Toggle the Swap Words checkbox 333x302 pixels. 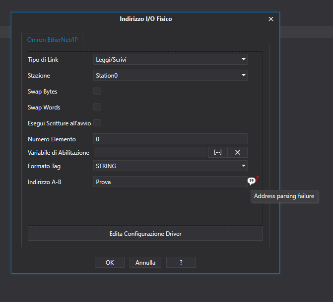pyautogui.click(x=97, y=107)
